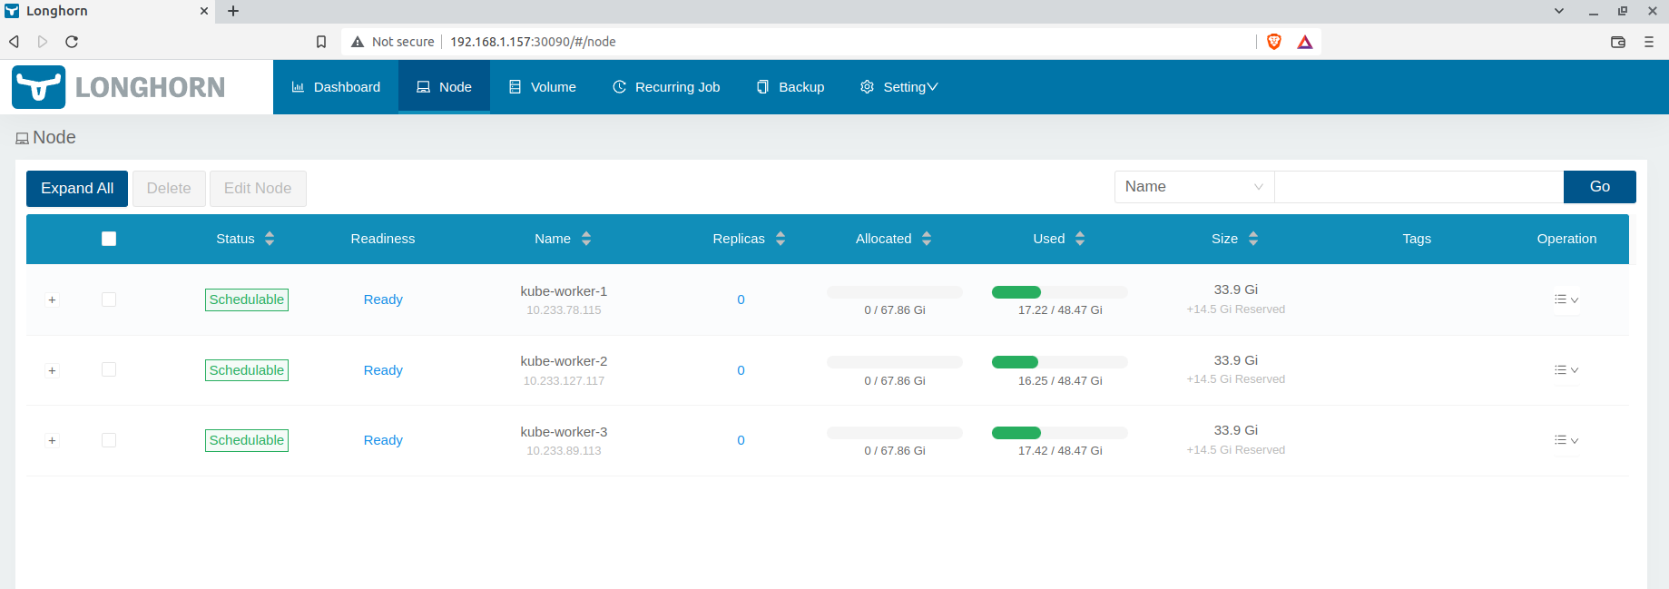Reload the page with the refresh icon
This screenshot has height=589, width=1669.
tap(72, 42)
